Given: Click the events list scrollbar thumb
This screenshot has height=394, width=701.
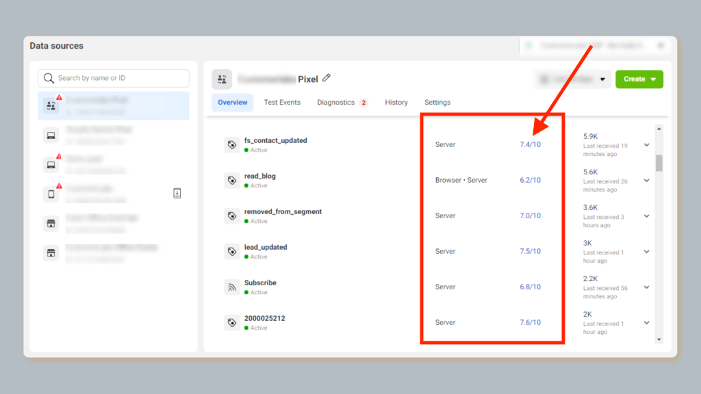Looking at the screenshot, I should click(659, 163).
